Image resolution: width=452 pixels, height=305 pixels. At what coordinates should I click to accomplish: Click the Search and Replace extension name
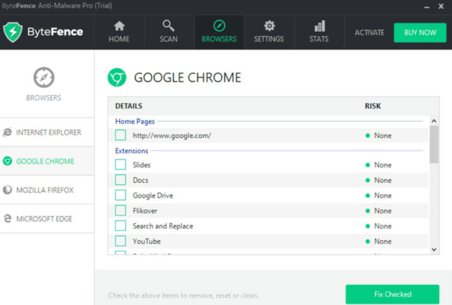coord(163,226)
